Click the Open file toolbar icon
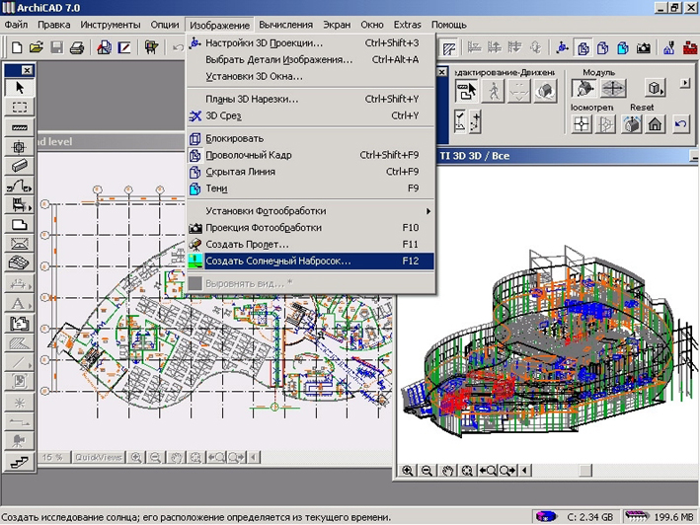This screenshot has width=700, height=525. 37,46
